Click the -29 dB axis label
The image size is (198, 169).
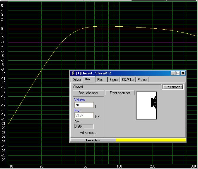click(3, 160)
